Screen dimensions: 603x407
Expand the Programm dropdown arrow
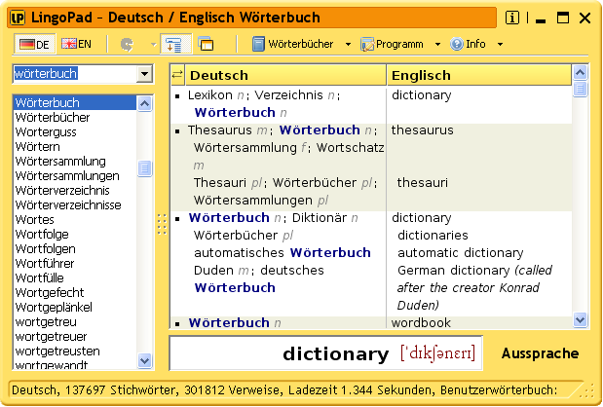pos(437,44)
